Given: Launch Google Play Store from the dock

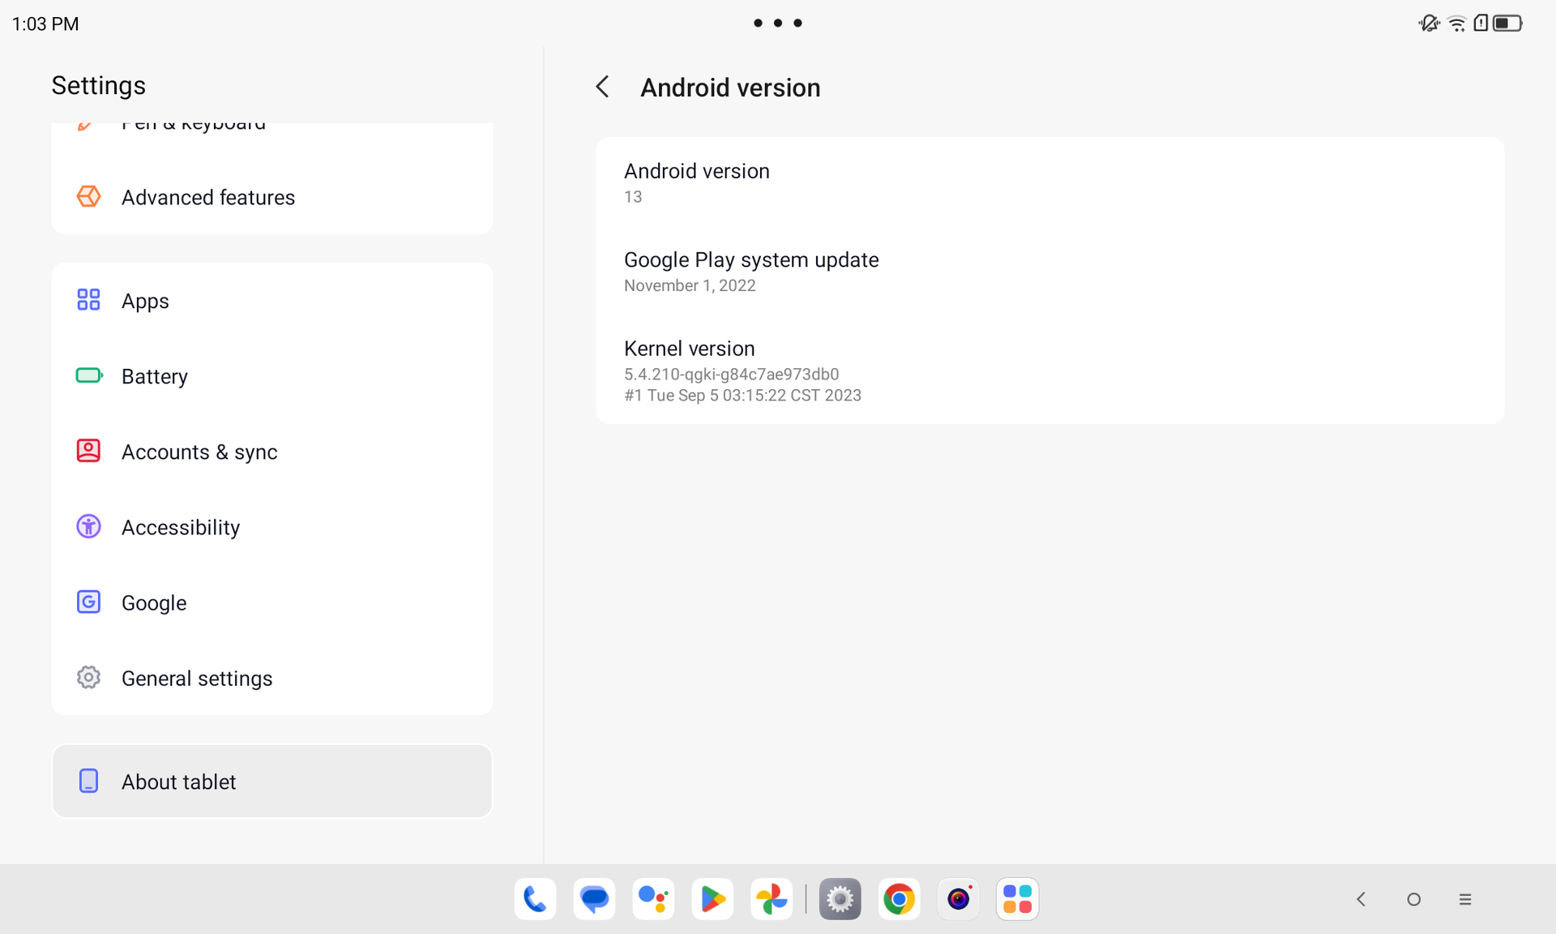Looking at the screenshot, I should coord(712,899).
